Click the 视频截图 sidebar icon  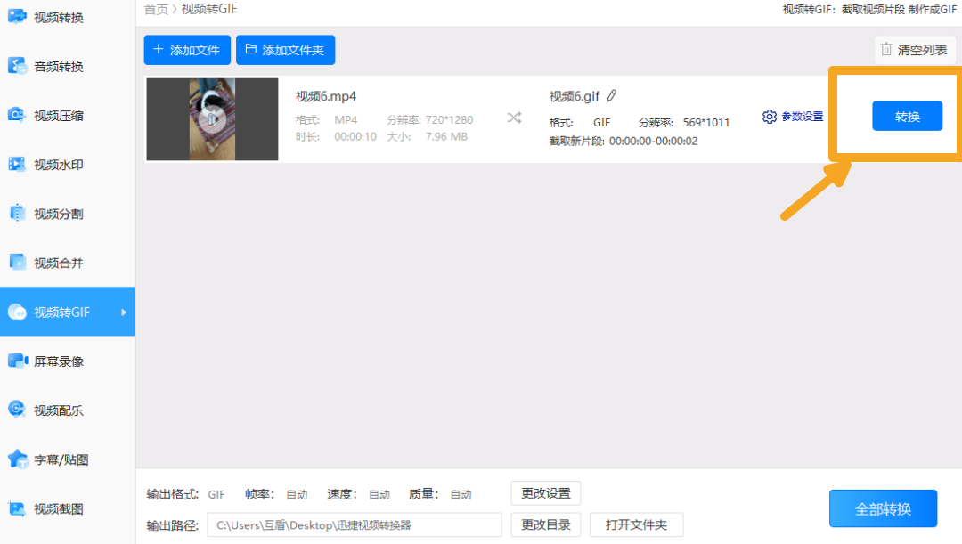pos(17,507)
